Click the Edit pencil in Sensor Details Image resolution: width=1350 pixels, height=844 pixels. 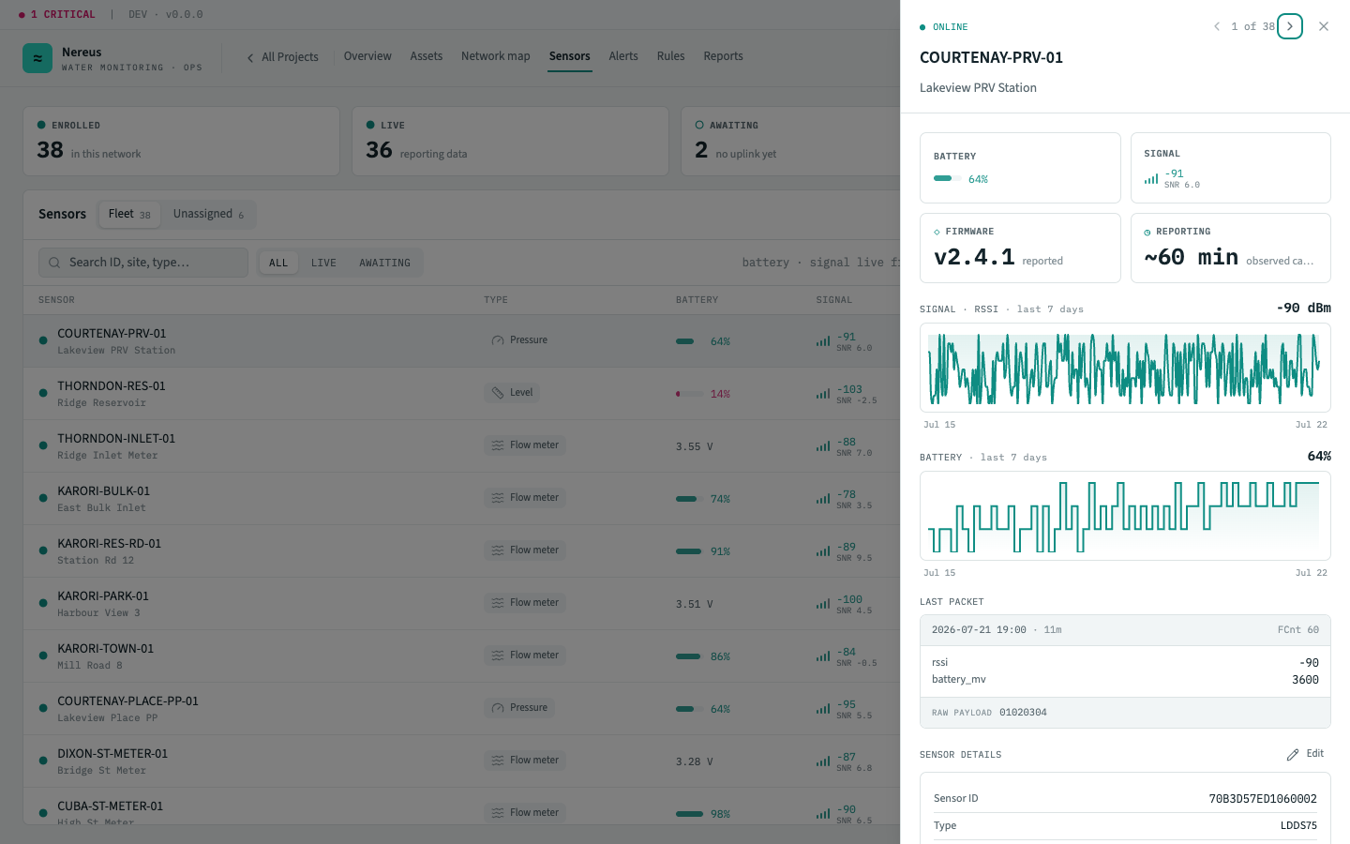[1305, 754]
